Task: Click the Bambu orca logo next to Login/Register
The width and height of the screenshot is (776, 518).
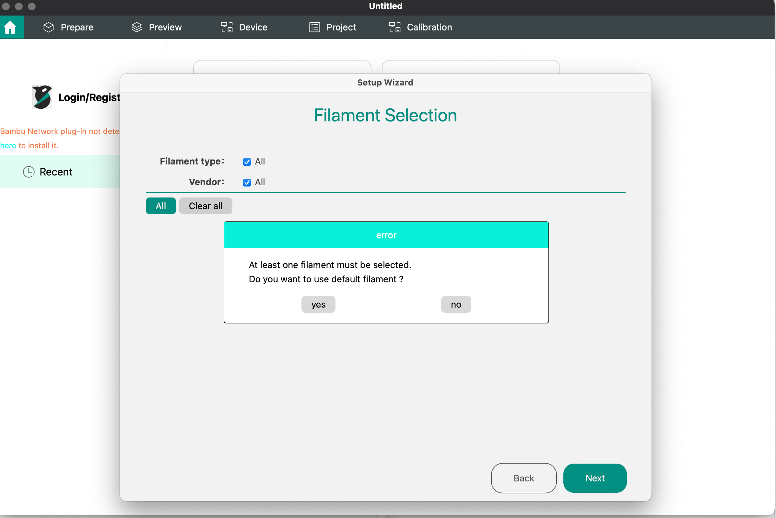Action: click(42, 97)
